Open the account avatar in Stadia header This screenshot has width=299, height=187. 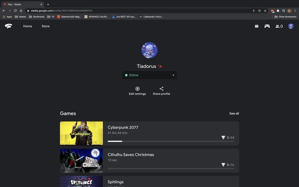[291, 26]
